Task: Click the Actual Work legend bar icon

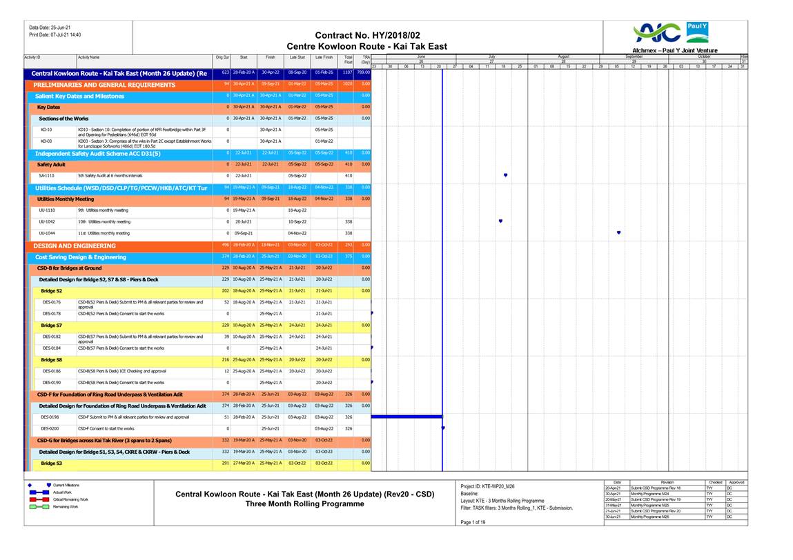Action: pyautogui.click(x=39, y=492)
